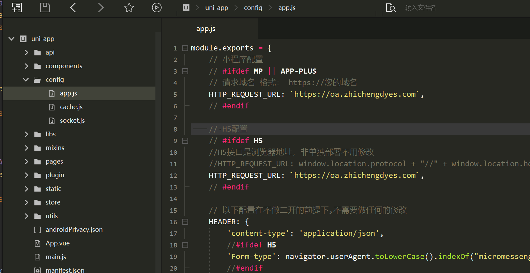Expand the utils folder
This screenshot has height=273, width=530.
(26, 216)
